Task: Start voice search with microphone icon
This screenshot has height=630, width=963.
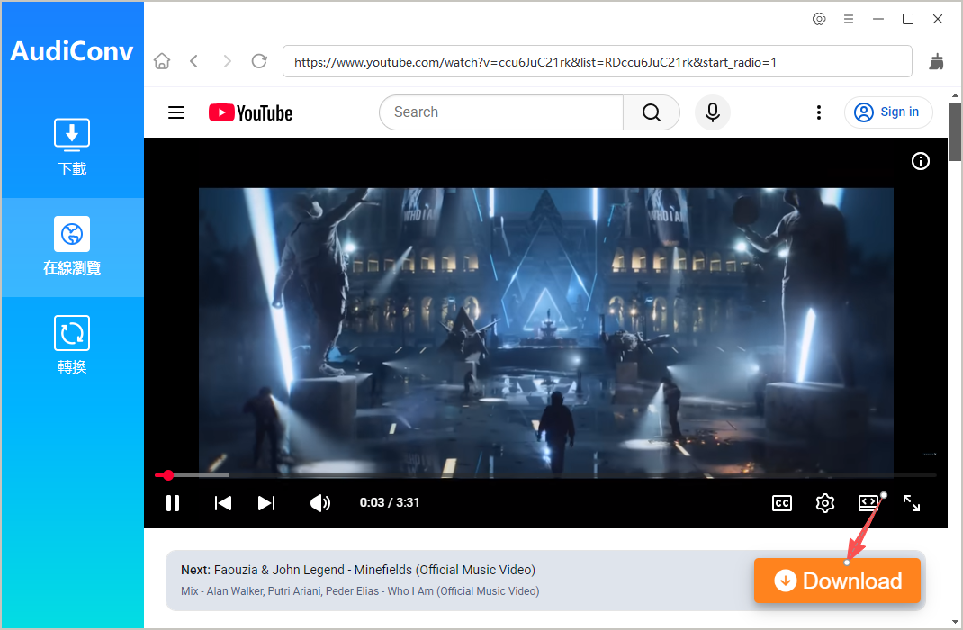Action: (x=713, y=112)
